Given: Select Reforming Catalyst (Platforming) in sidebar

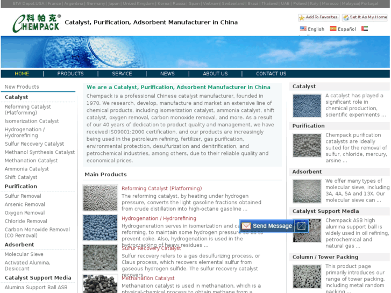Looking at the screenshot, I should (27, 110).
